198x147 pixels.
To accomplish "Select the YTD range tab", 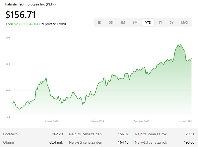I will tap(148, 22).
